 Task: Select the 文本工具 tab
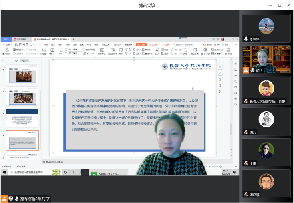165,44
